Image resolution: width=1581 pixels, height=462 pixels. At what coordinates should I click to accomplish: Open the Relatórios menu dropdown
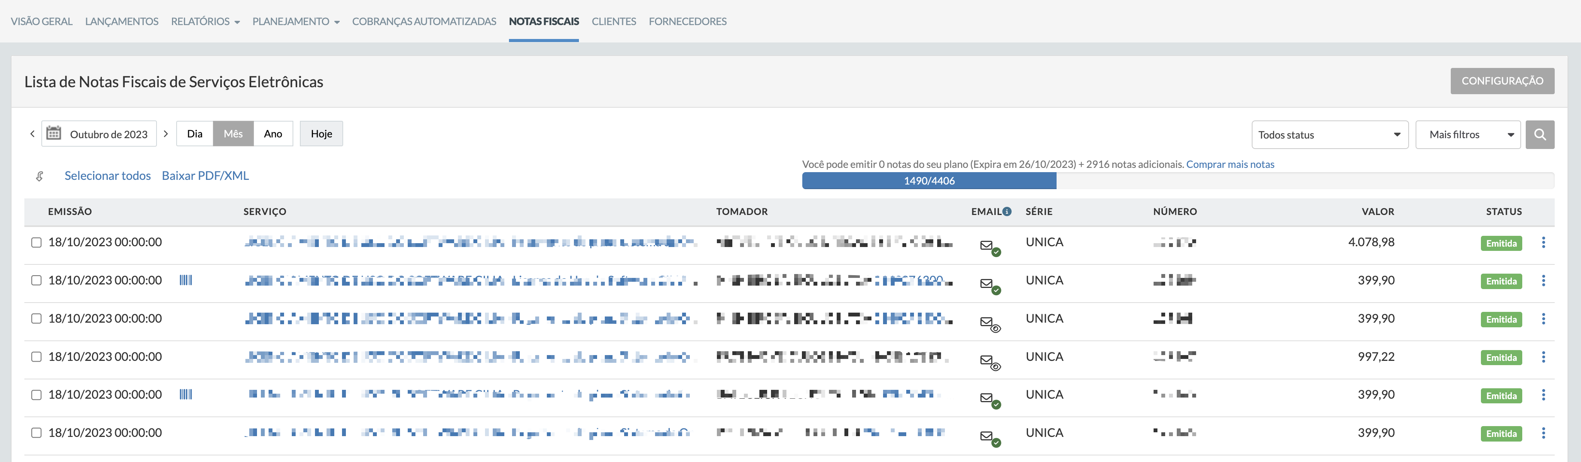tap(205, 22)
